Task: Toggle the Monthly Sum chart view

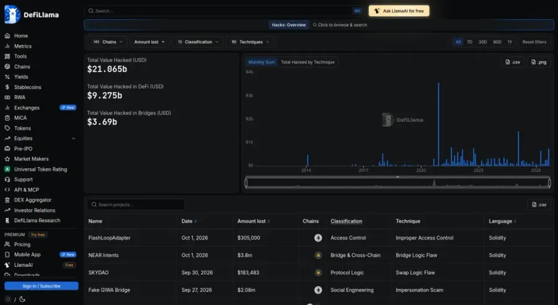Action: (262, 62)
